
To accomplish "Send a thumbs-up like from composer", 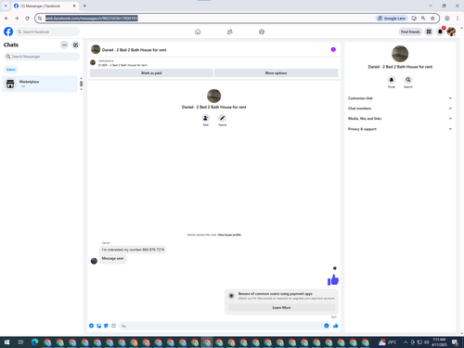I will pyautogui.click(x=336, y=326).
